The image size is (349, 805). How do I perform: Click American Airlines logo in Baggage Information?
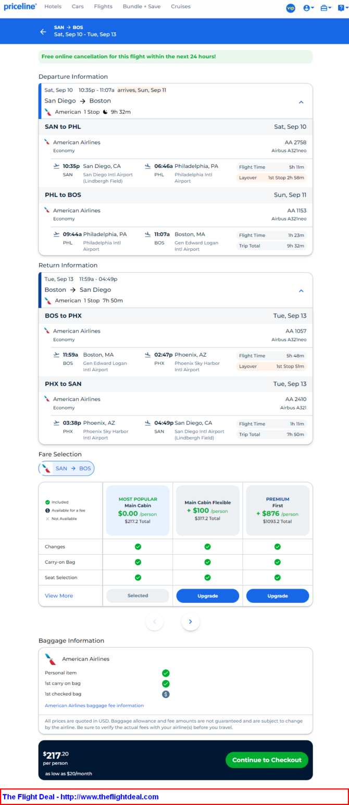click(x=51, y=659)
